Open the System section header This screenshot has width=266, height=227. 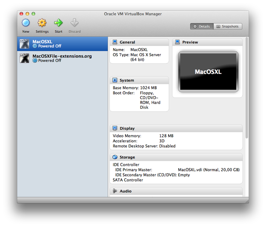139,80
